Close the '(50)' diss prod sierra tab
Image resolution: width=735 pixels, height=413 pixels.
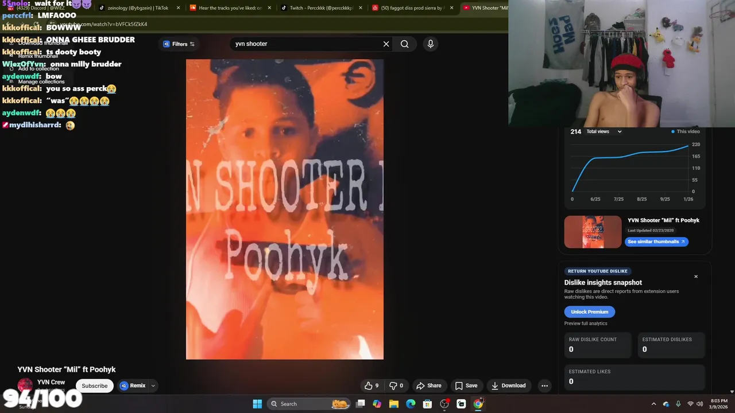click(x=451, y=8)
